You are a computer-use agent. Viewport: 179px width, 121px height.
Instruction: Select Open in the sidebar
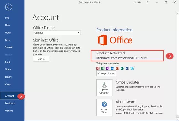(8, 33)
